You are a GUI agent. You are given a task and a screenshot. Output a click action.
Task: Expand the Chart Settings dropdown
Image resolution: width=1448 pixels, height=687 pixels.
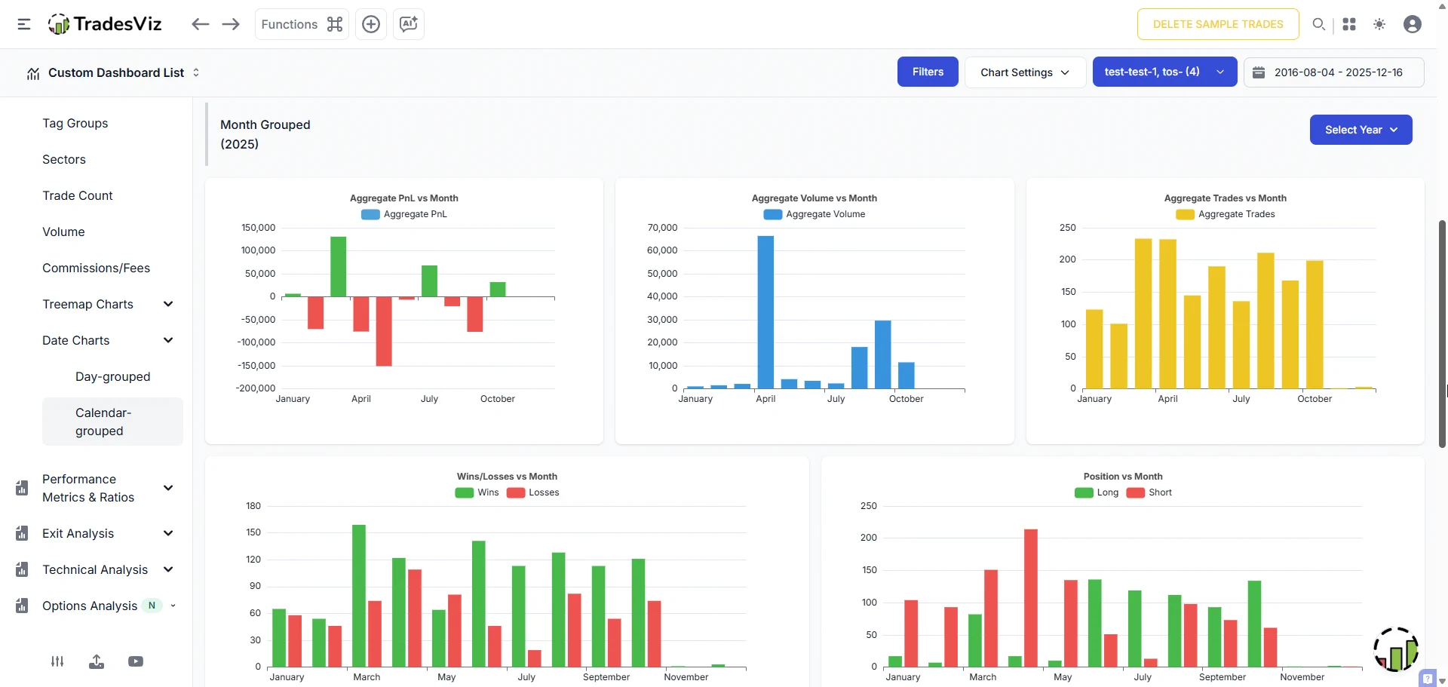[1025, 72]
